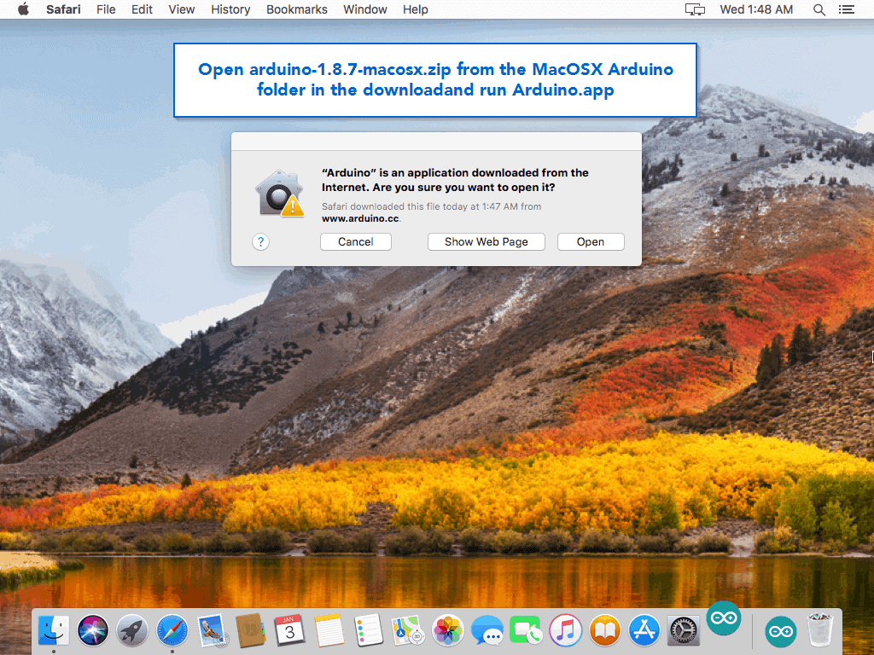Open Finder from the dock
874x655 pixels.
click(x=54, y=630)
